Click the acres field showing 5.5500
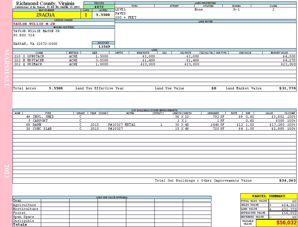This screenshot has height=227, width=298. coord(103,15)
